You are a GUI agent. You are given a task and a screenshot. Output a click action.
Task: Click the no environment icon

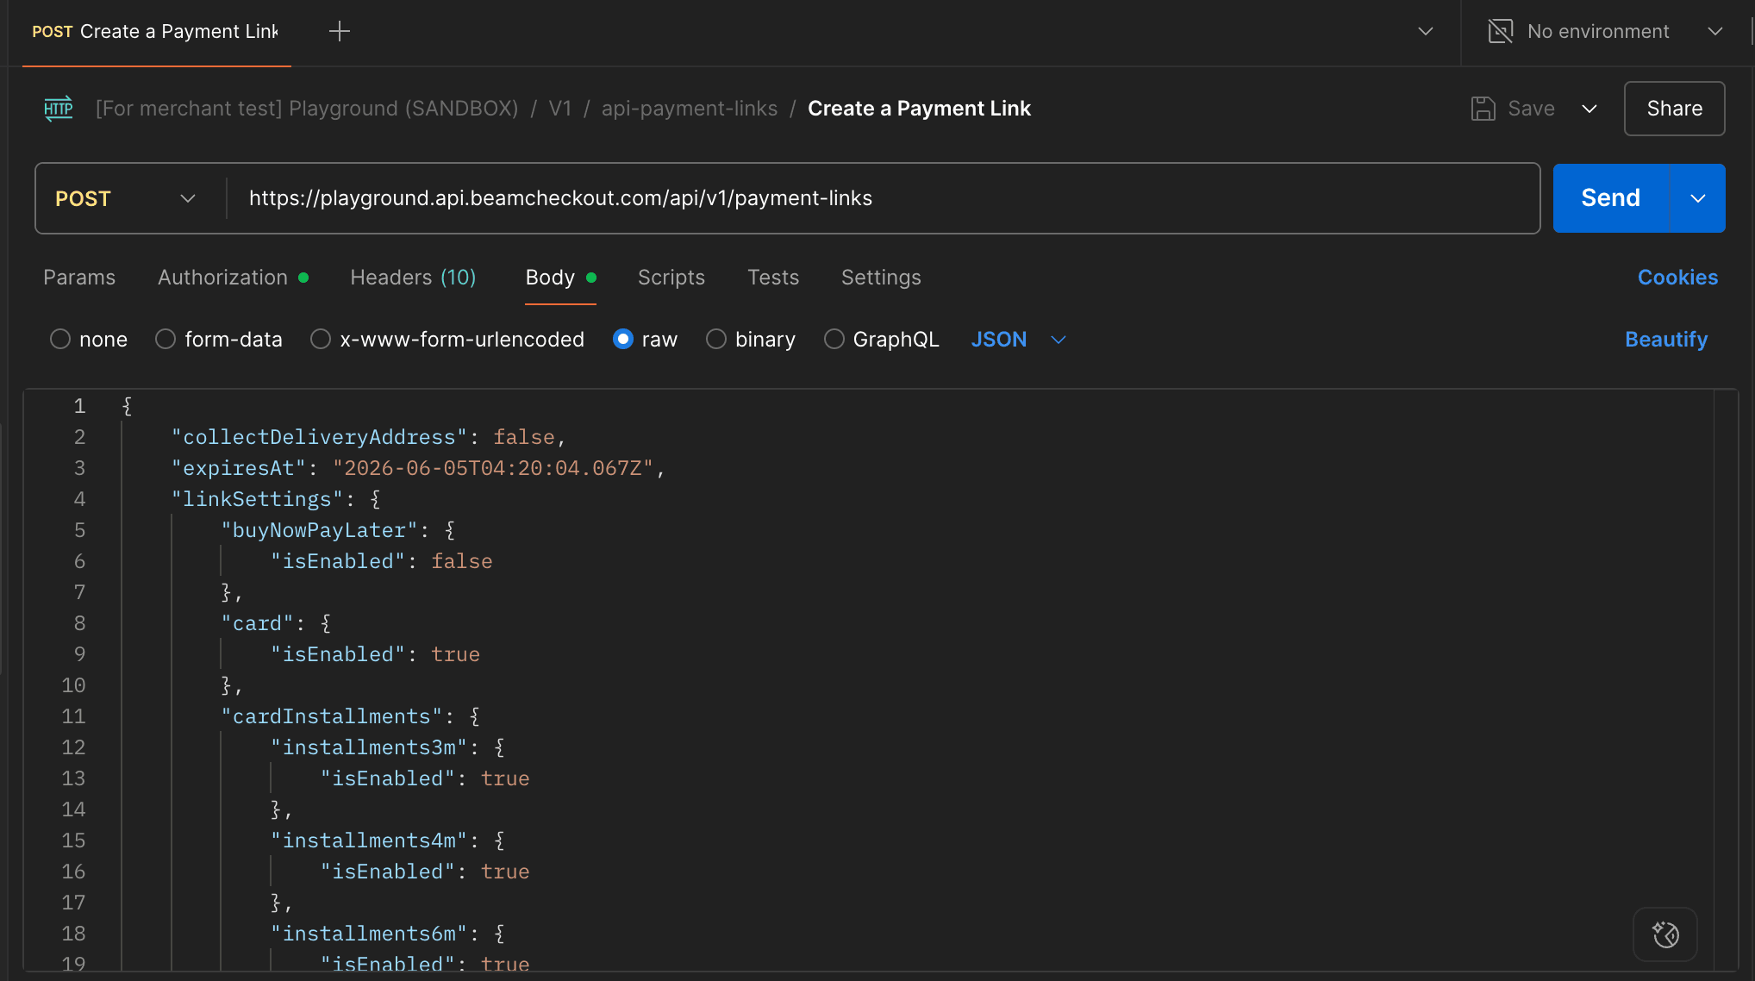[x=1500, y=32]
